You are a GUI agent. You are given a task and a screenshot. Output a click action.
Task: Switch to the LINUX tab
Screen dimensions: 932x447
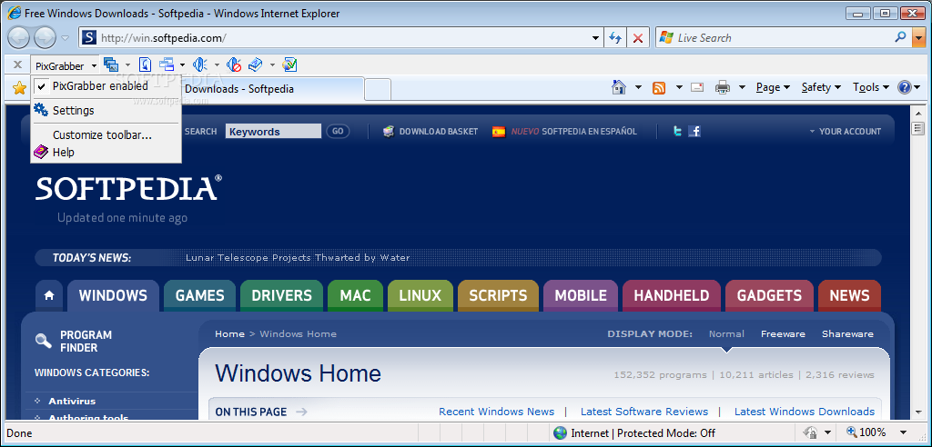coord(420,295)
